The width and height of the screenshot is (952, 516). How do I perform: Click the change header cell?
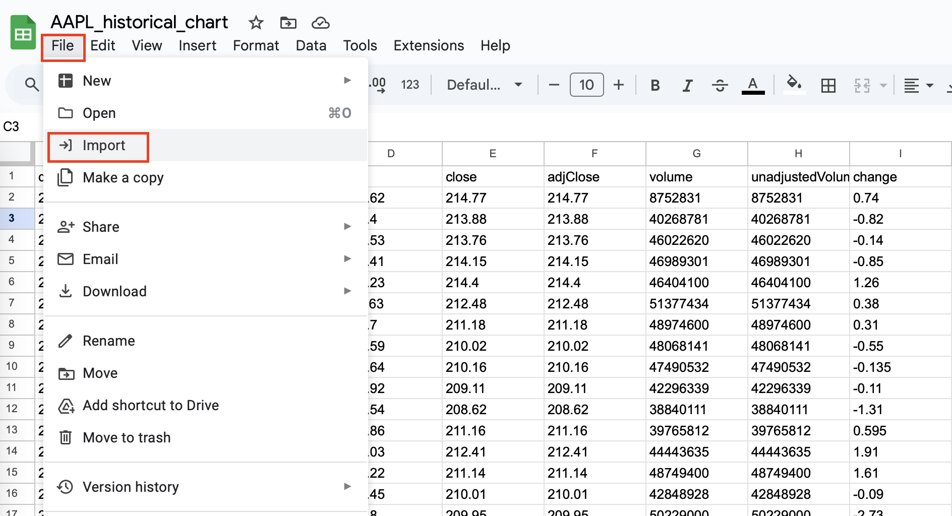coord(900,177)
